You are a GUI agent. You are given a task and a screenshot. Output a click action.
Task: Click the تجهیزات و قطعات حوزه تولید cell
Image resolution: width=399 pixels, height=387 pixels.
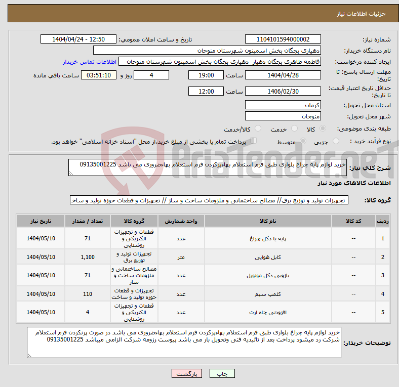[x=134, y=294]
